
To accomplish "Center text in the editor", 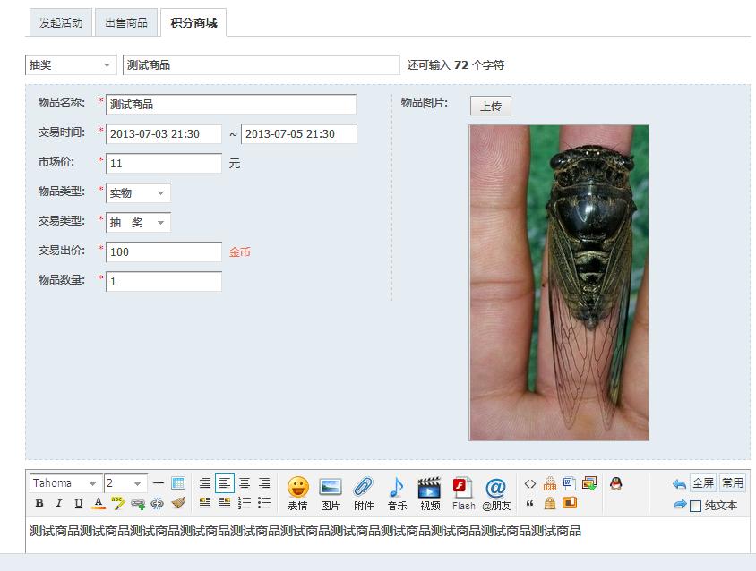I will tap(245, 482).
